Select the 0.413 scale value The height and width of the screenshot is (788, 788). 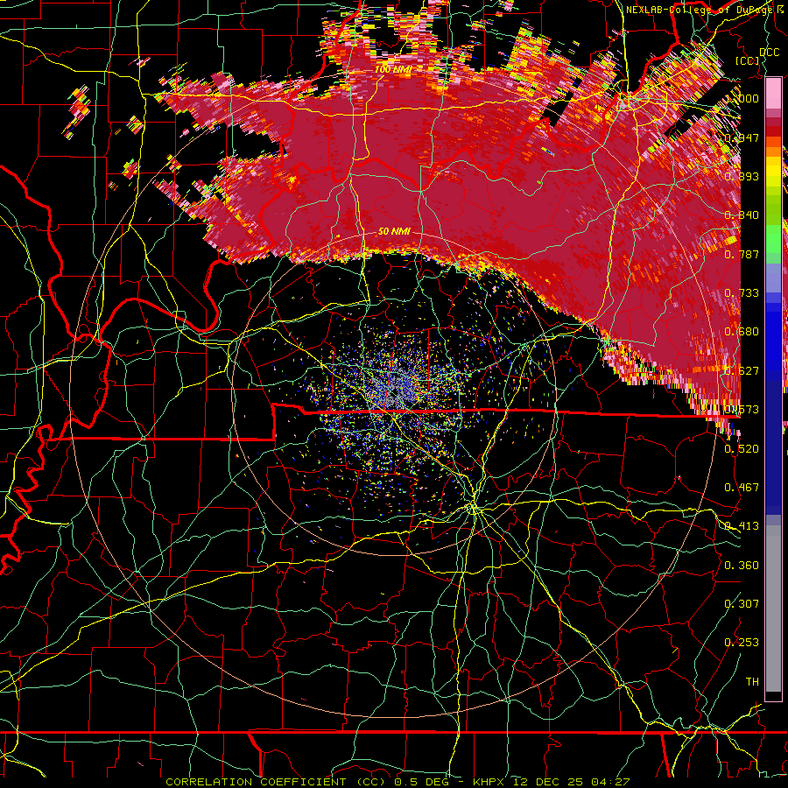point(742,526)
